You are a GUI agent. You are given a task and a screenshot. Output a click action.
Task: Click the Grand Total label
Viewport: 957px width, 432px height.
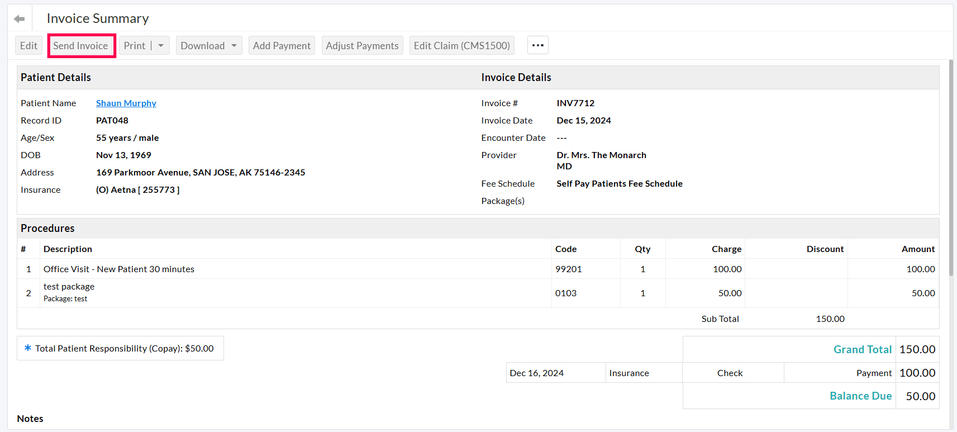pyautogui.click(x=862, y=350)
